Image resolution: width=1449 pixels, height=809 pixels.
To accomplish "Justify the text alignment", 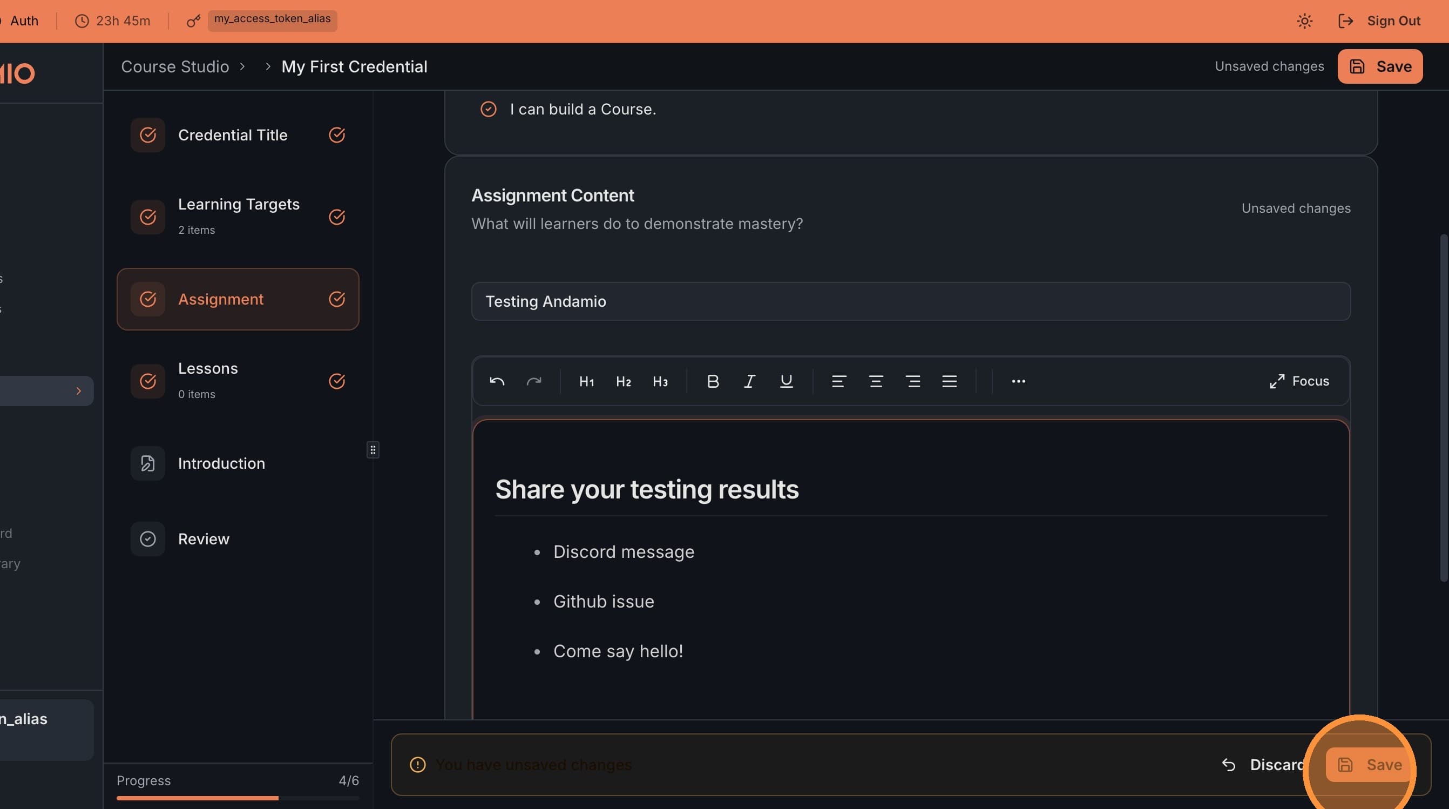I will click(x=950, y=381).
